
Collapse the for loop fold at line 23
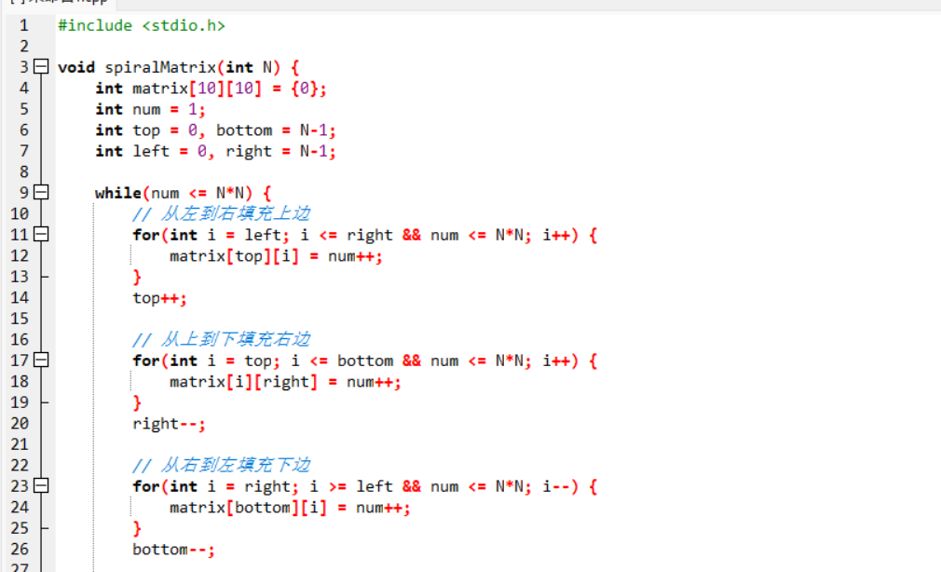click(x=41, y=485)
